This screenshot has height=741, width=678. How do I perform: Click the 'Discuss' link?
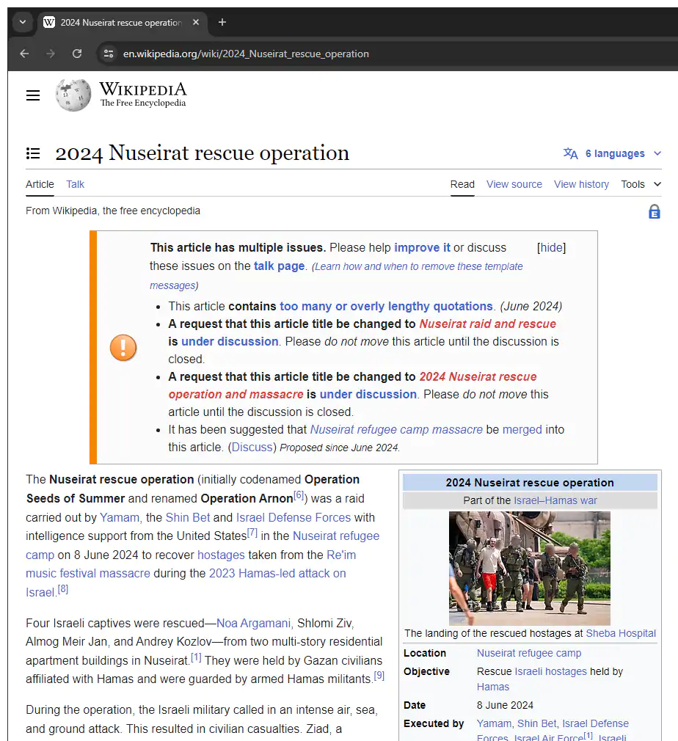coord(252,447)
